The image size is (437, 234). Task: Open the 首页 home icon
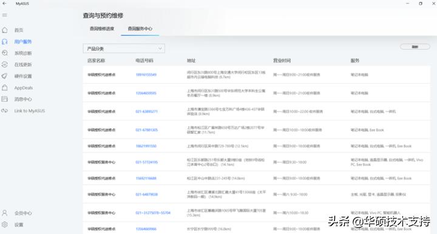(5, 30)
